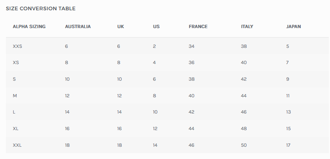
Task: Click the AUSTRALIA column header
Action: [78, 27]
